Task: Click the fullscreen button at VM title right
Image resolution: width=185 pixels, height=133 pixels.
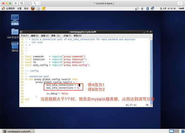Action: 180,3
